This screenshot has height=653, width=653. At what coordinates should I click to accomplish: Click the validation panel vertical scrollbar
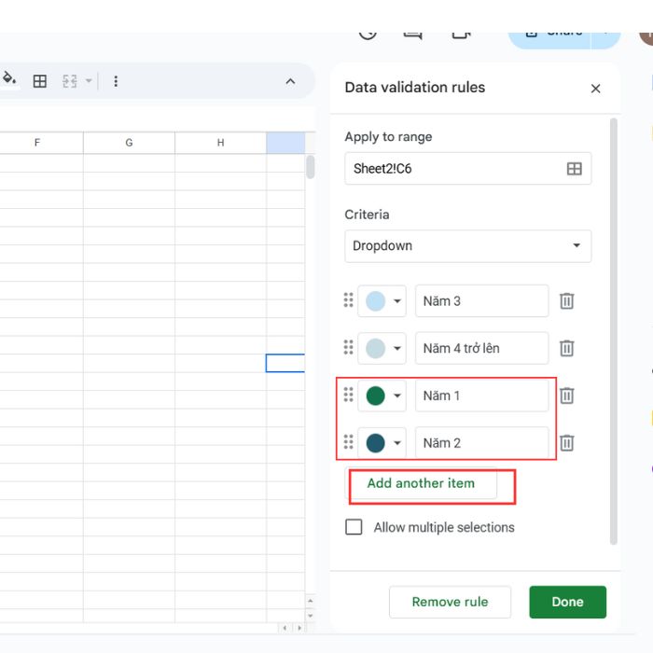click(614, 331)
